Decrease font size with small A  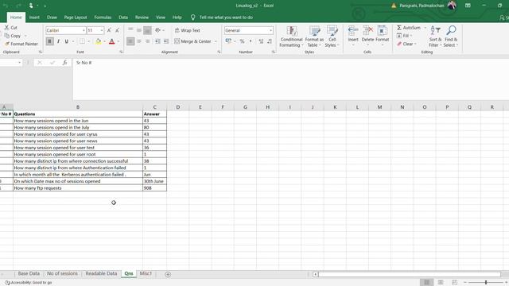[x=117, y=30]
